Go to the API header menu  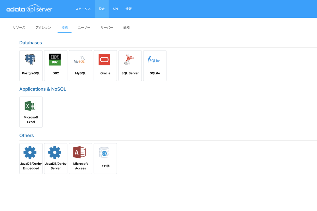coord(115,9)
